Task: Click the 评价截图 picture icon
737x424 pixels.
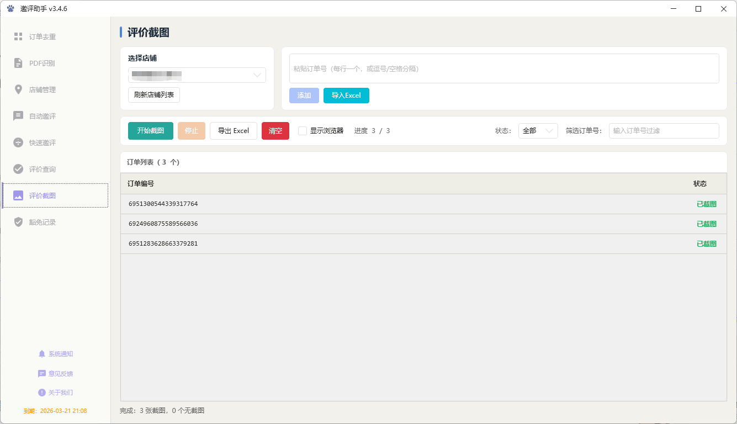Action: [x=18, y=195]
